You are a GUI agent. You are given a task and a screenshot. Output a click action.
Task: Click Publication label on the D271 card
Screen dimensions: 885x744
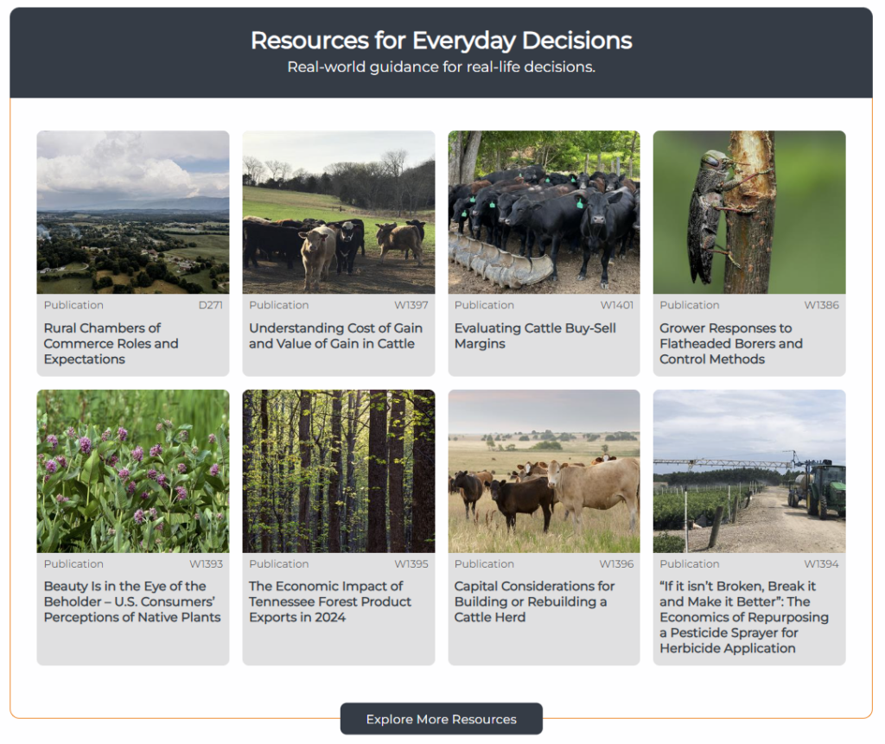tap(73, 305)
